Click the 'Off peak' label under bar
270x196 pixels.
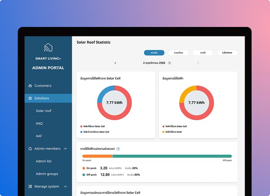(227, 160)
